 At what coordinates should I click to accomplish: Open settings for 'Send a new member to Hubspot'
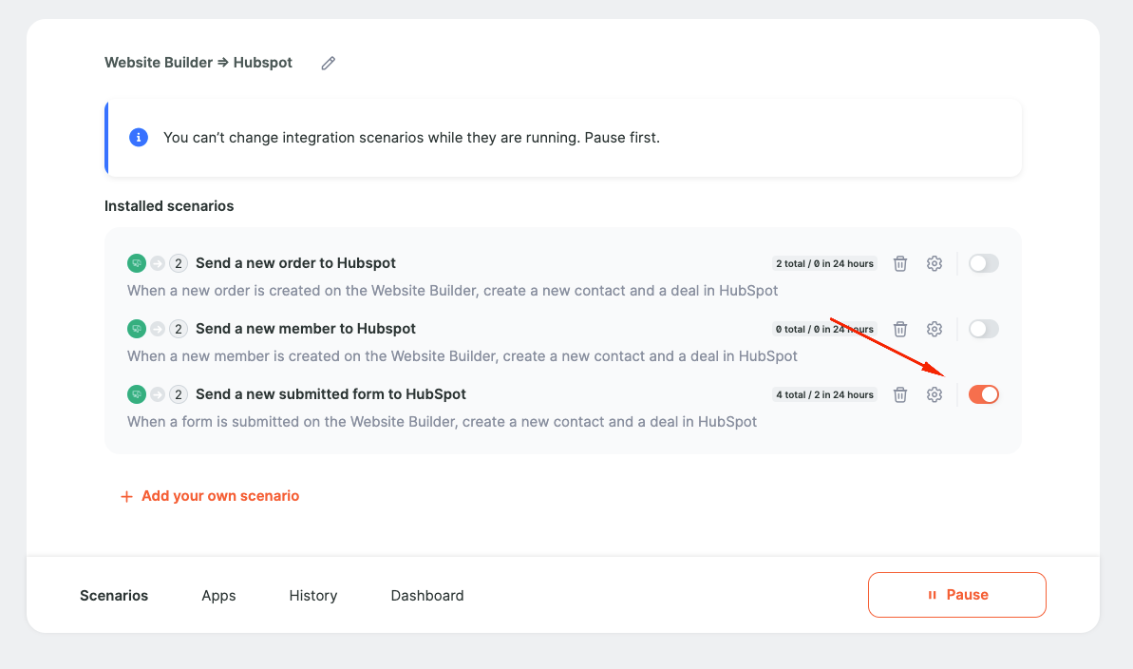point(935,329)
